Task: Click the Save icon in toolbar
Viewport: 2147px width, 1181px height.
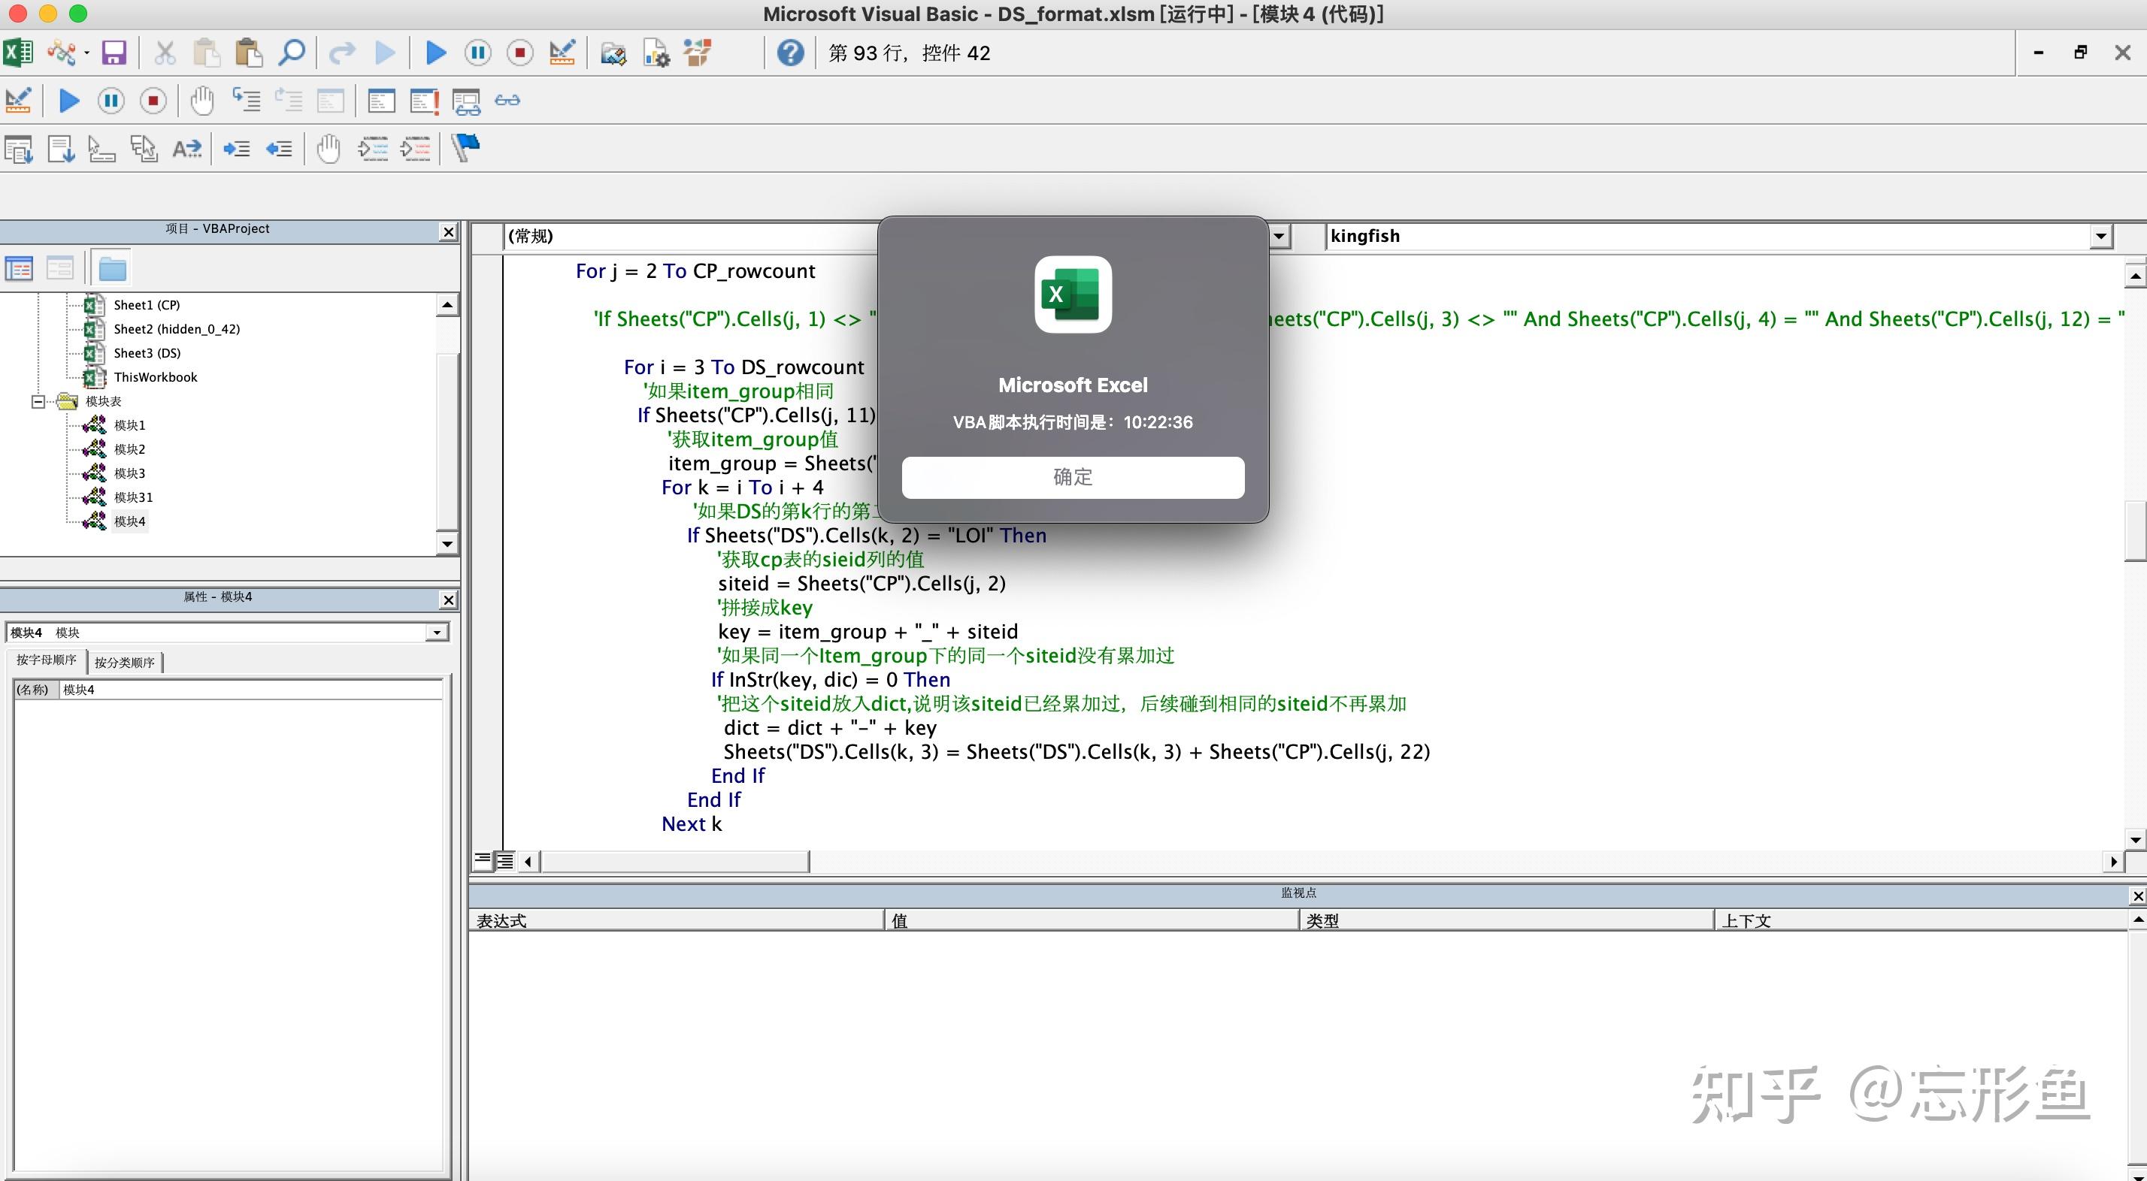Action: pos(114,53)
